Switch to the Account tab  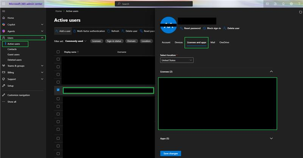[166, 42]
